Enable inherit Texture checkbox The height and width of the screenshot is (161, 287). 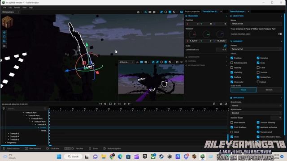(x=258, y=72)
